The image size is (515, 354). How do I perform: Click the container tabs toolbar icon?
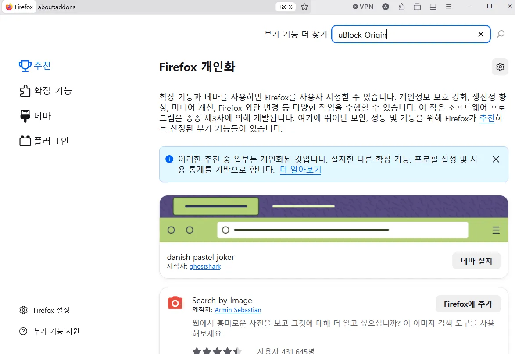coord(417,7)
